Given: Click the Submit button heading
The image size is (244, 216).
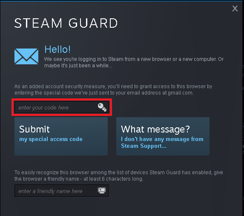Looking at the screenshot, I should (34, 129).
